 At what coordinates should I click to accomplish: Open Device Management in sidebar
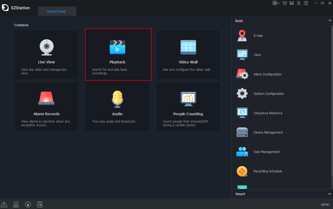268,133
